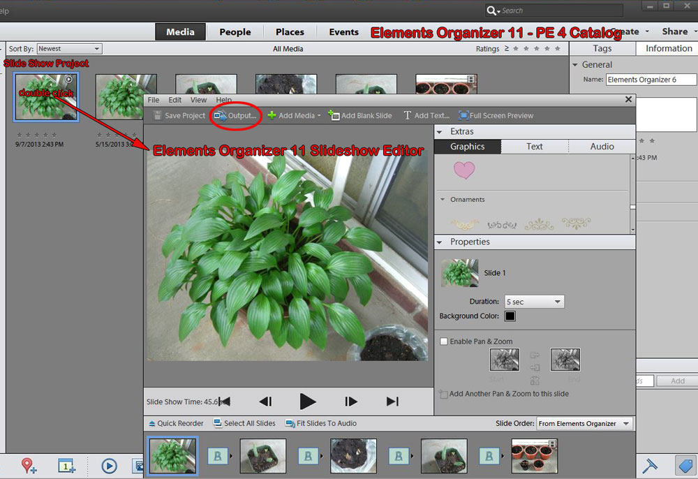
Task: Click the Add Event calendar icon
Action: point(67,466)
